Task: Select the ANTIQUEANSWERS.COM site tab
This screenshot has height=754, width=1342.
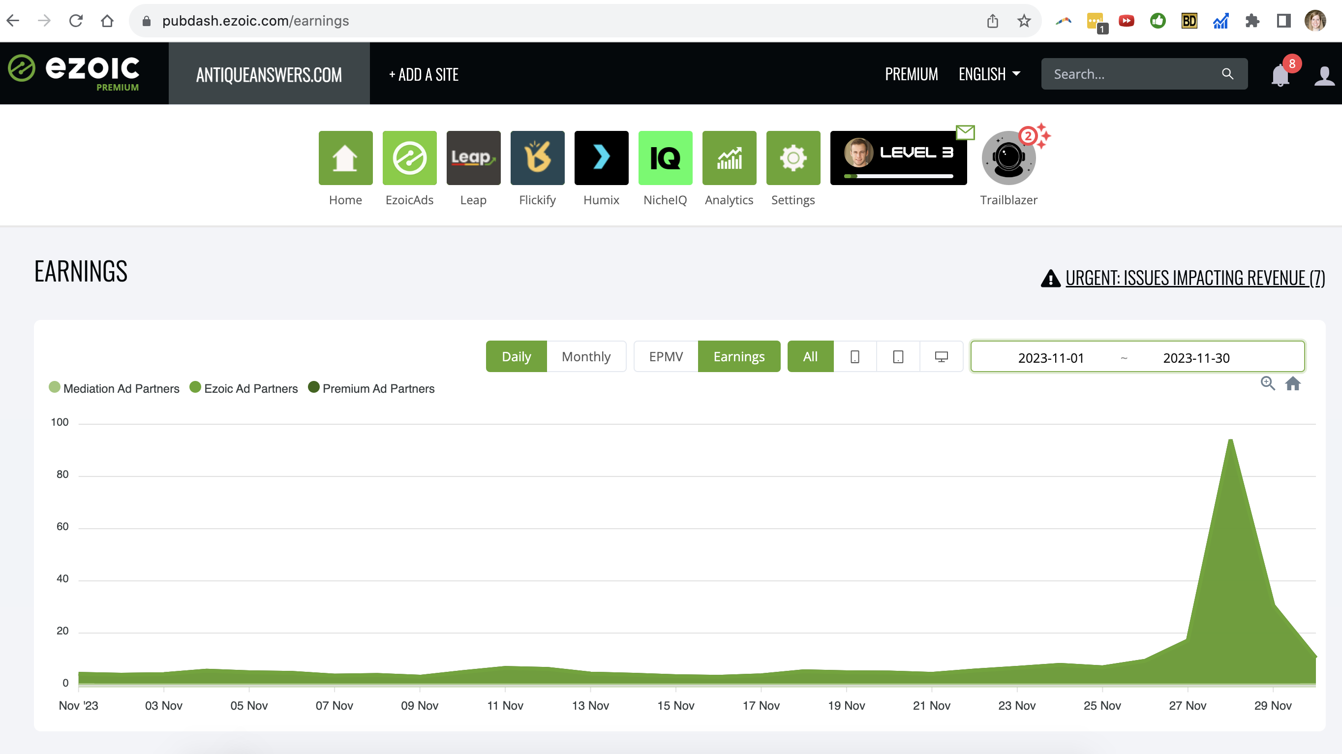Action: 269,73
